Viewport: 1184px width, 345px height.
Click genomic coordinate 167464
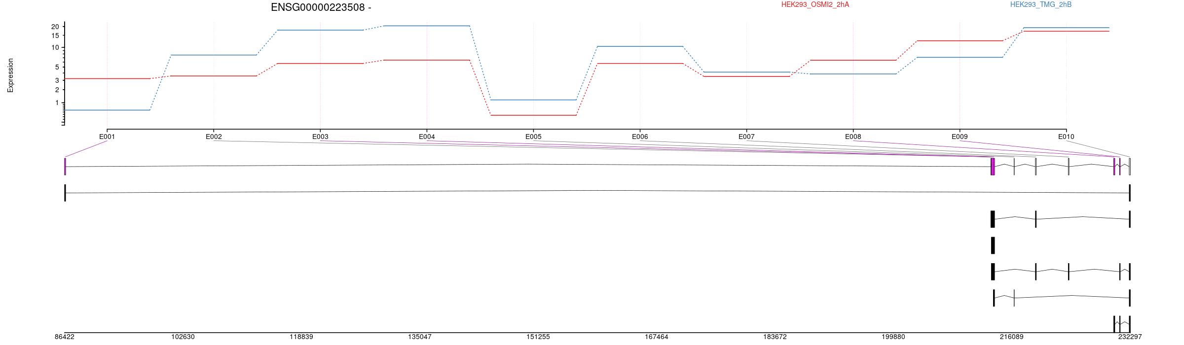point(657,337)
